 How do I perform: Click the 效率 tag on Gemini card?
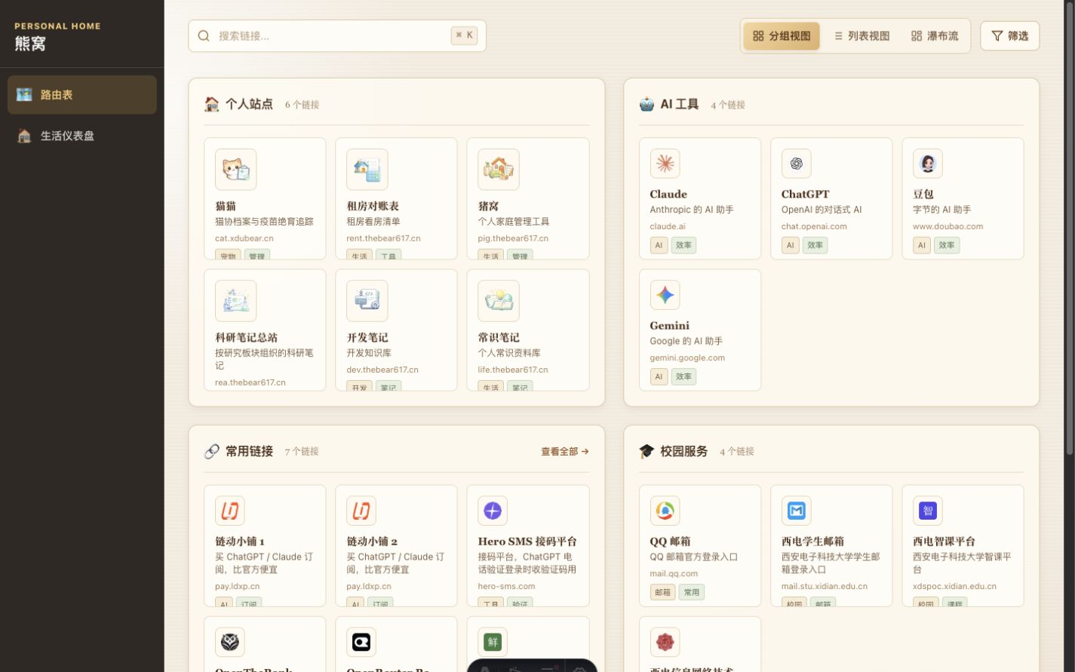coord(684,377)
